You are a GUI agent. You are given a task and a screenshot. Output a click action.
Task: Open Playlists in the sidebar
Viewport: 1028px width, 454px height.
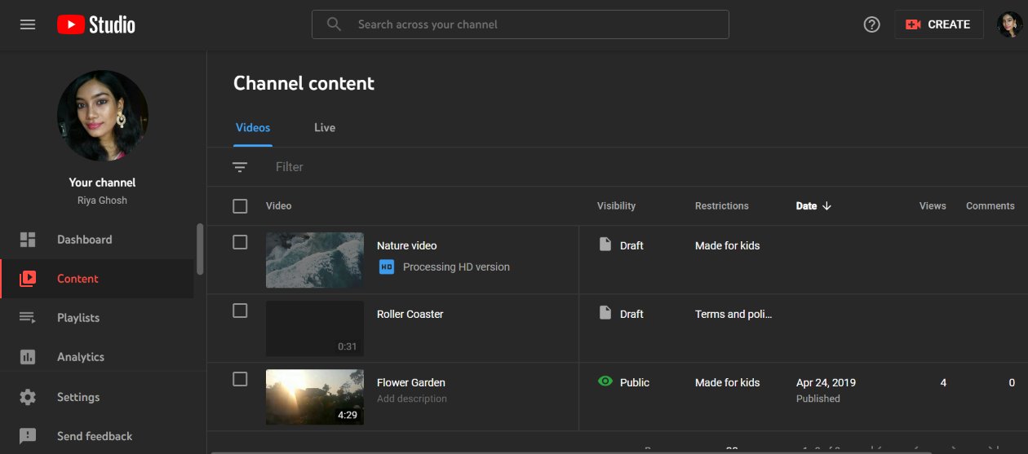(x=78, y=318)
